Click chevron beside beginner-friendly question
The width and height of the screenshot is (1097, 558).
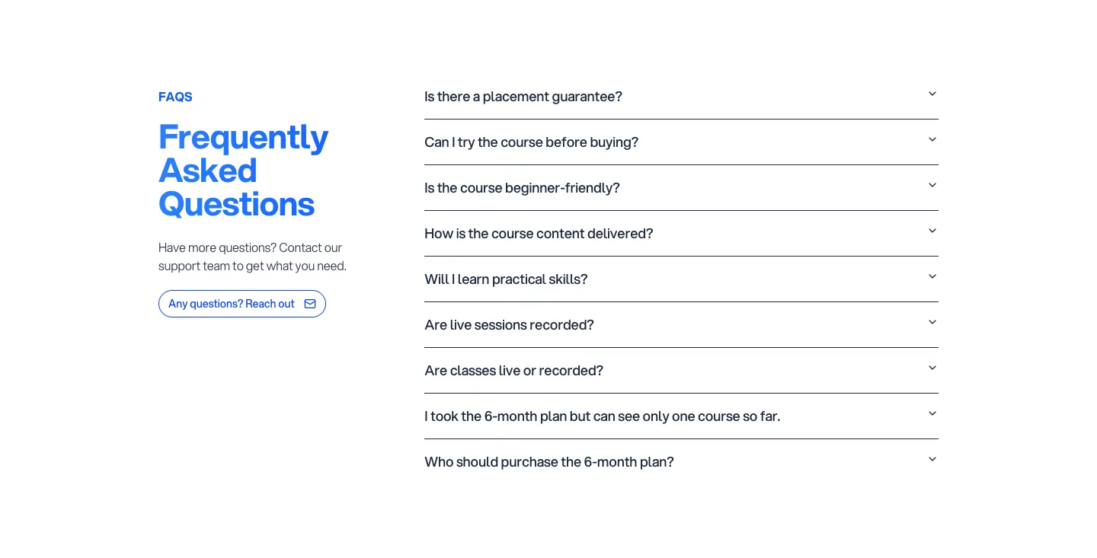932,185
